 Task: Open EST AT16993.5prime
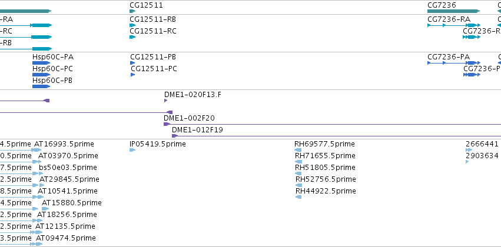64,144
